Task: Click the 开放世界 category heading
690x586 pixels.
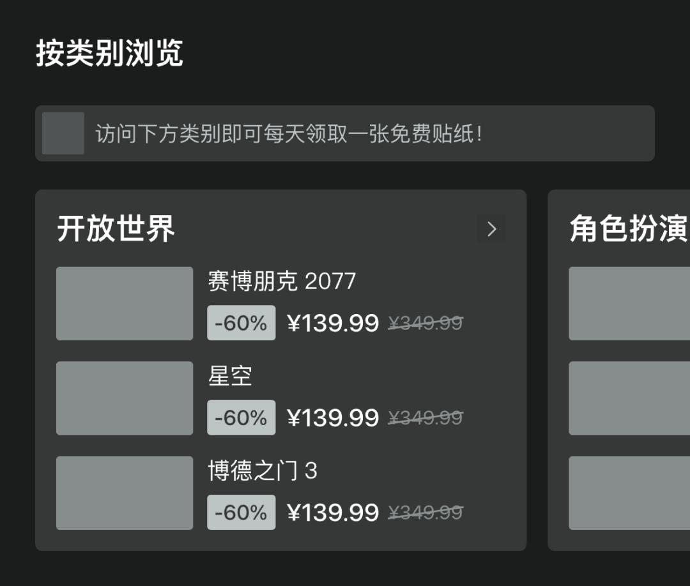Action: click(116, 229)
